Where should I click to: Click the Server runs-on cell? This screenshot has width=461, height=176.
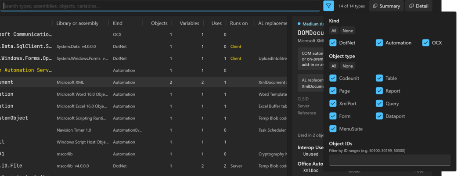(236, 166)
